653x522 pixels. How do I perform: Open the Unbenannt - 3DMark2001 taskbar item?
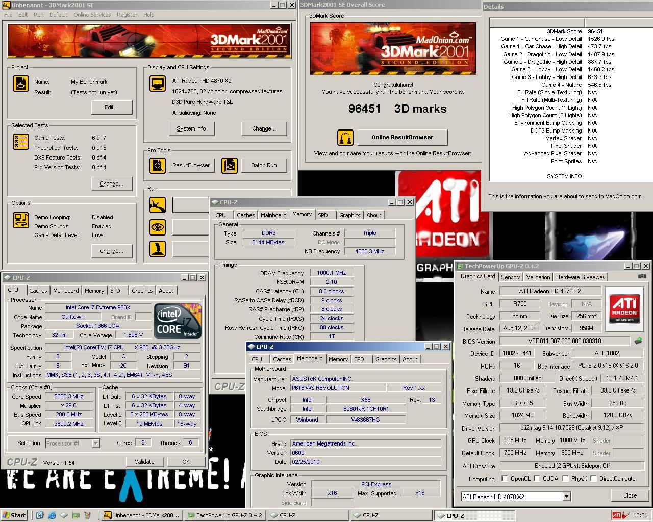click(141, 515)
